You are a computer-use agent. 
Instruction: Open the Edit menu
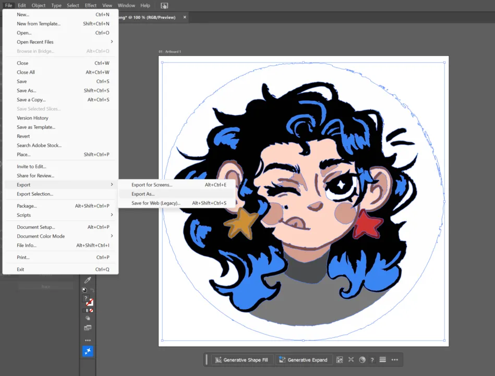(22, 5)
